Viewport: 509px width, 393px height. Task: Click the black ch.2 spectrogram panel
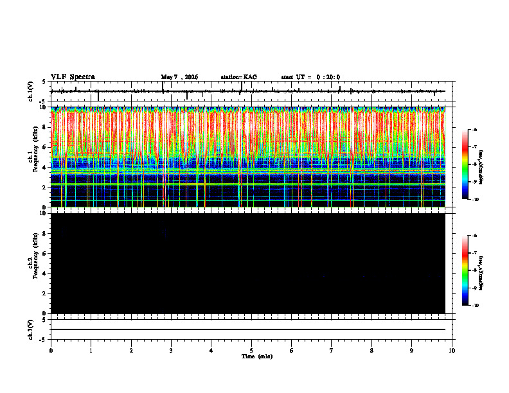248,263
